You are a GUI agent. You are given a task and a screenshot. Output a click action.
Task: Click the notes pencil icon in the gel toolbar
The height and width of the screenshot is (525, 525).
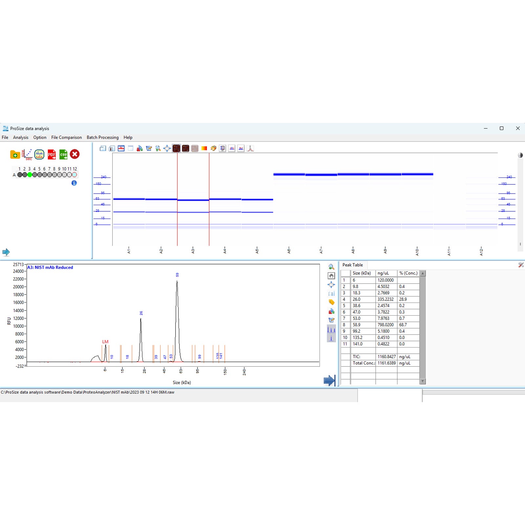149,149
